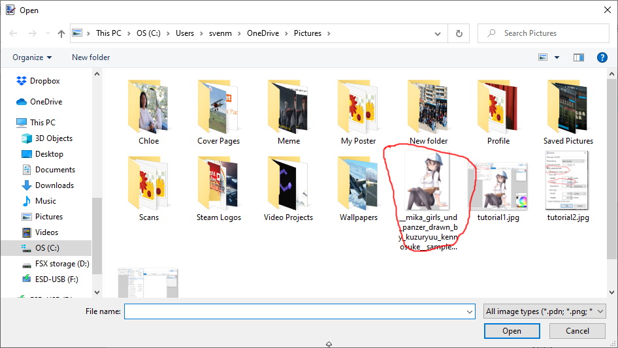Open 3D Objects in the sidebar
This screenshot has width=618, height=348.
point(47,138)
